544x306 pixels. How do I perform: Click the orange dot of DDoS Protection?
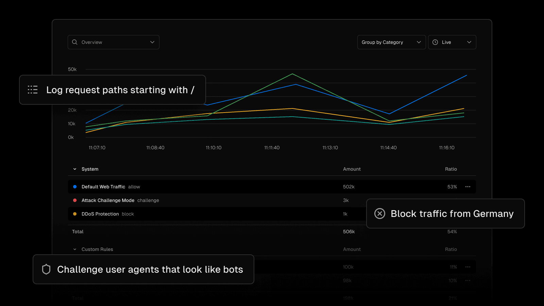click(75, 214)
